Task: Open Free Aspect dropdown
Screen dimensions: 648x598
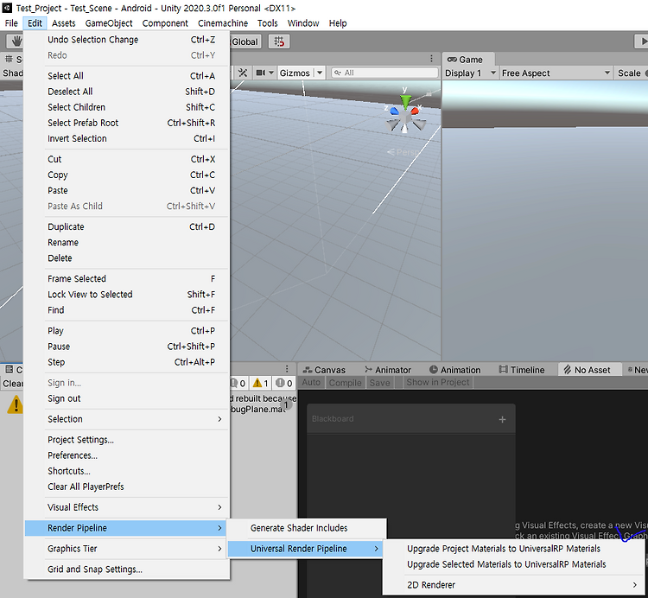Action: point(556,73)
